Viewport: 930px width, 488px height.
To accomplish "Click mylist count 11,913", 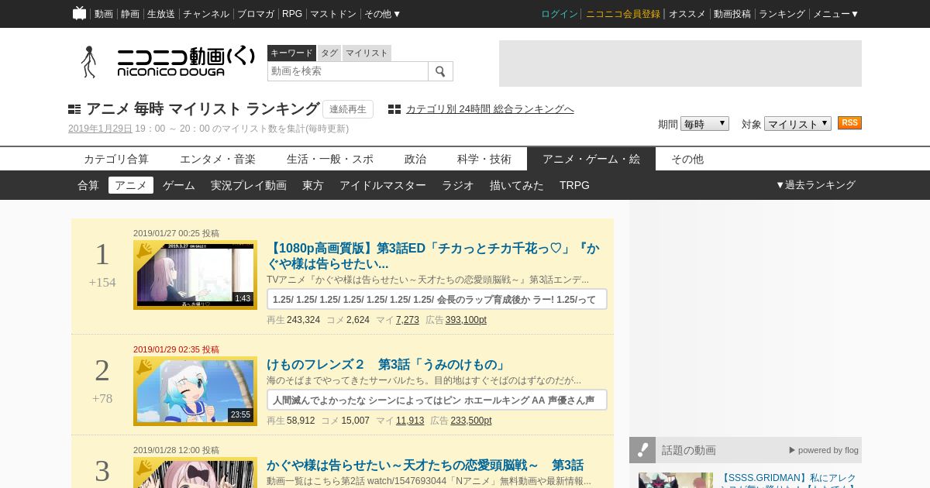I will [410, 421].
